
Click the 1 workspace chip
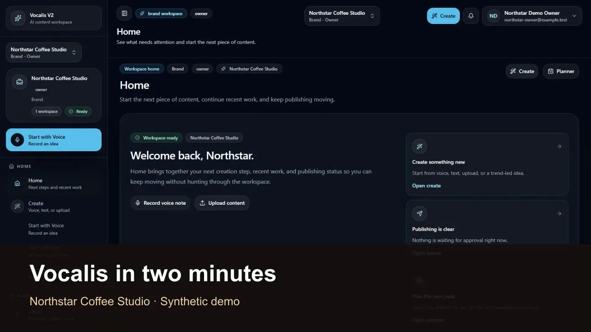(x=47, y=112)
